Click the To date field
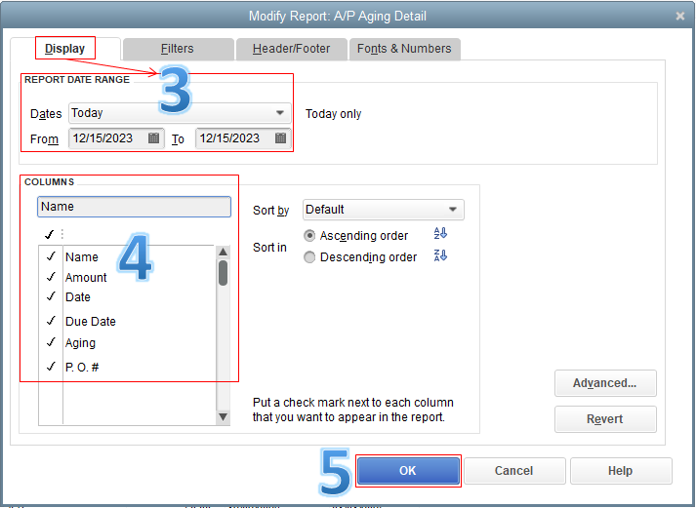 (243, 138)
